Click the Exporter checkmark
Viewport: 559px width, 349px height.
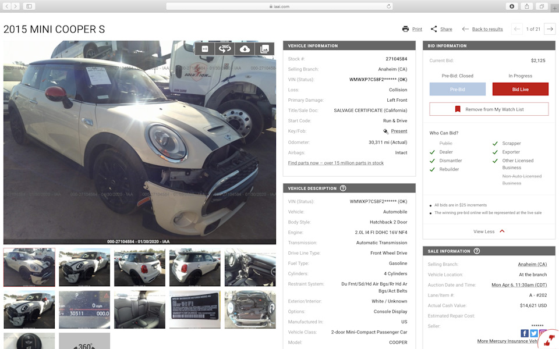(495, 152)
